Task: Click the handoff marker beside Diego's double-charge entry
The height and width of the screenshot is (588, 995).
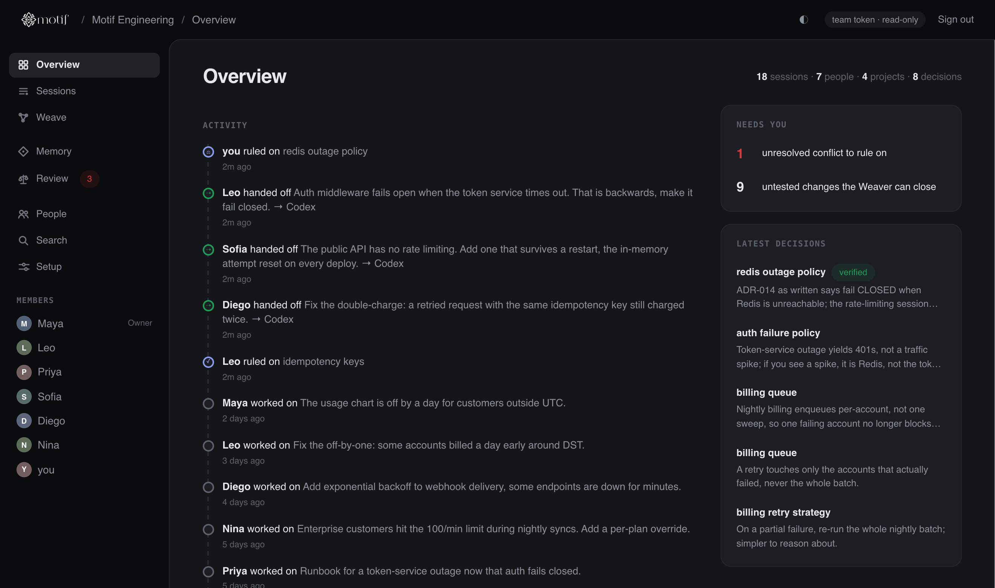Action: tap(208, 305)
